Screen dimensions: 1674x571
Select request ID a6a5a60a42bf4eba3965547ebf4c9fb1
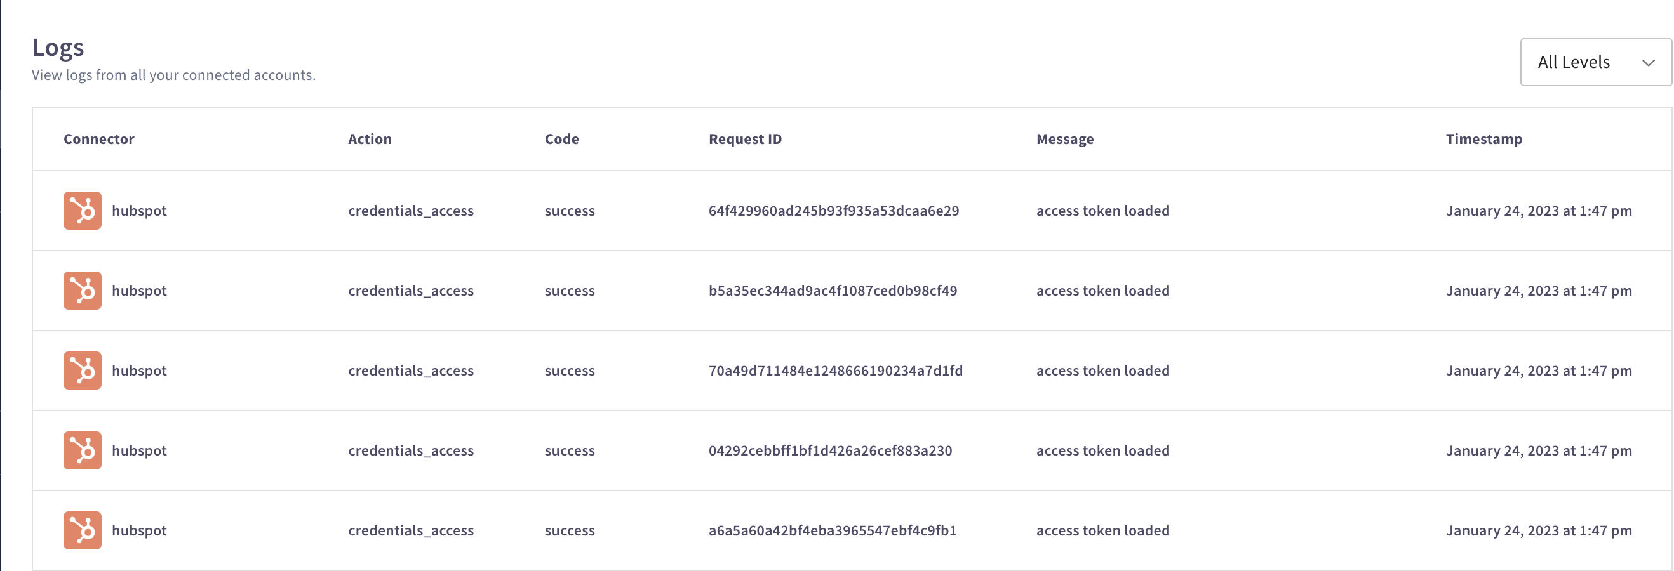[x=832, y=530]
